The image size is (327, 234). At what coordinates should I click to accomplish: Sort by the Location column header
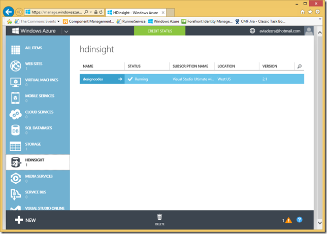(226, 66)
